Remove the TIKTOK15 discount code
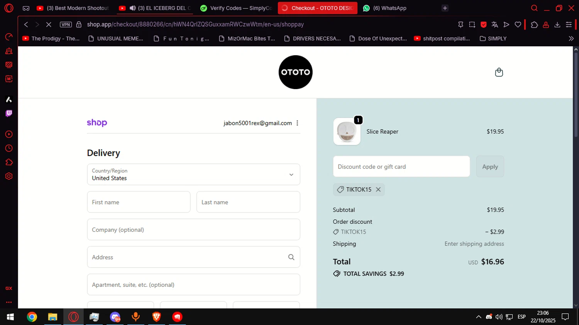This screenshot has height=325, width=579. click(378, 189)
